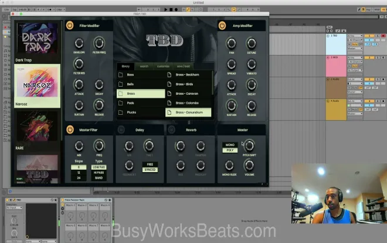
Task: Enable the Delay section power button
Action: [121, 129]
